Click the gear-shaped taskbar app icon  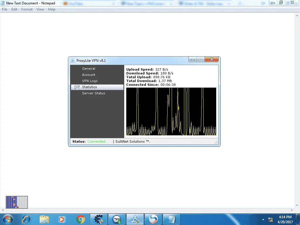pos(99,219)
